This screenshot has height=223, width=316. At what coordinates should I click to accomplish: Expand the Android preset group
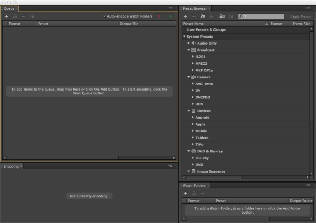tap(193, 117)
